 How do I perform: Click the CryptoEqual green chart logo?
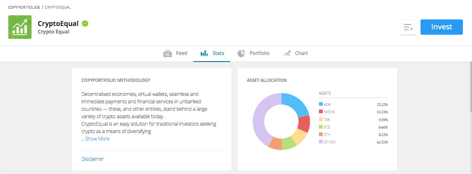pos(20,27)
